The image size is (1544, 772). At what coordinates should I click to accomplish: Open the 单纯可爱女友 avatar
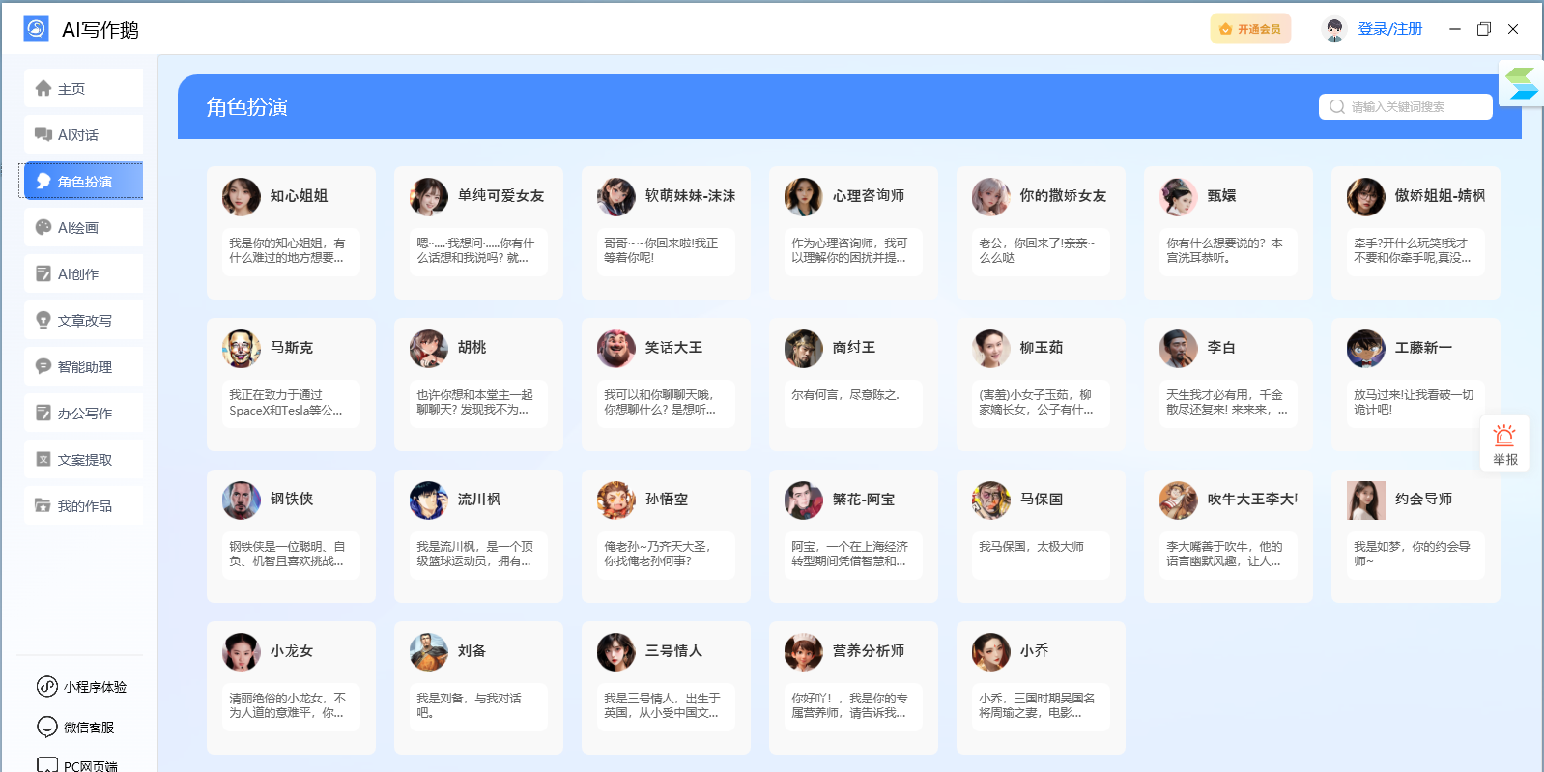(429, 196)
